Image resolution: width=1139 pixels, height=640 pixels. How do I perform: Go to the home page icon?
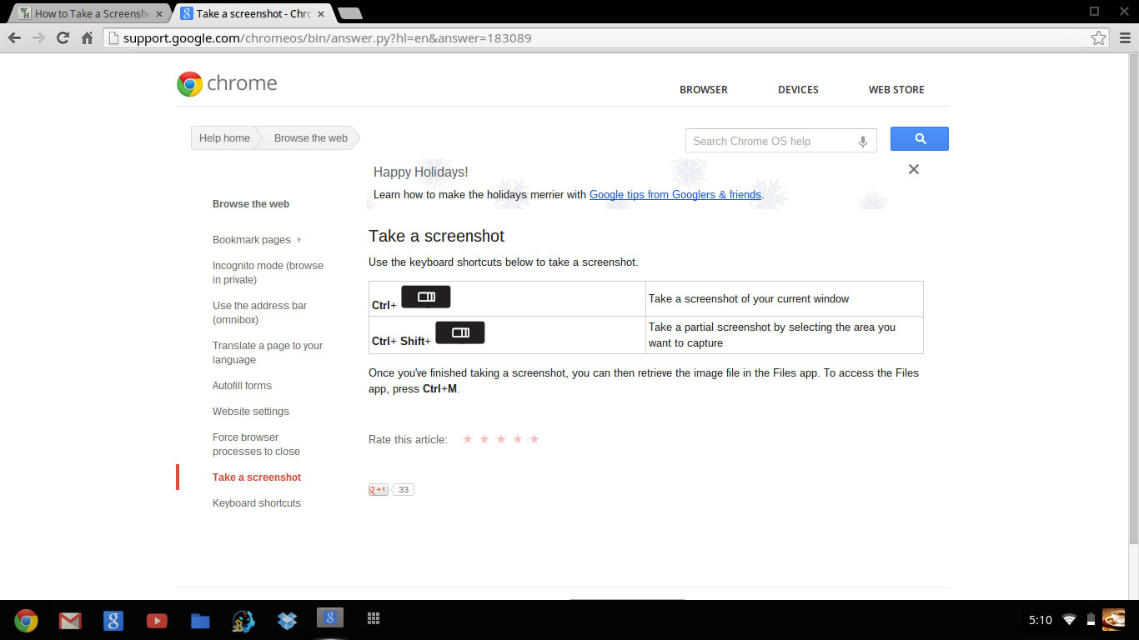pos(87,37)
